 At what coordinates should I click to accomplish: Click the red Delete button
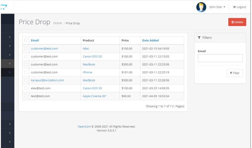(237, 22)
